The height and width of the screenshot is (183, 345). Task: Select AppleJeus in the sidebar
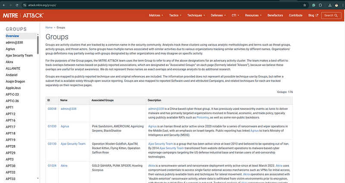[x=13, y=88]
